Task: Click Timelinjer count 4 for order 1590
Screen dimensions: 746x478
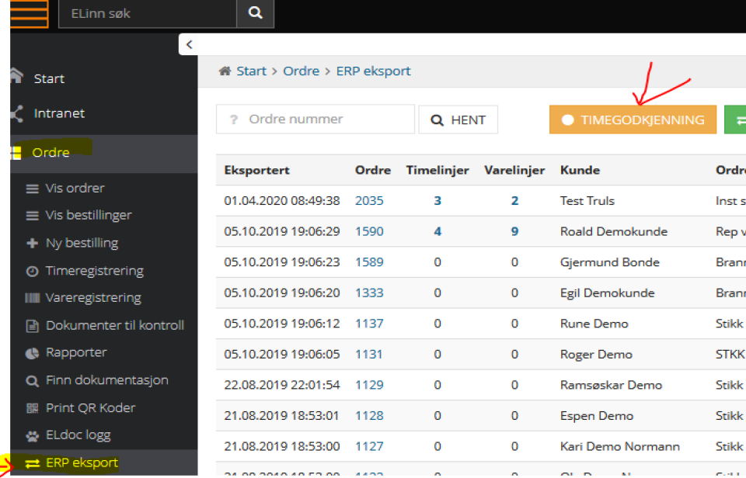Action: click(437, 231)
